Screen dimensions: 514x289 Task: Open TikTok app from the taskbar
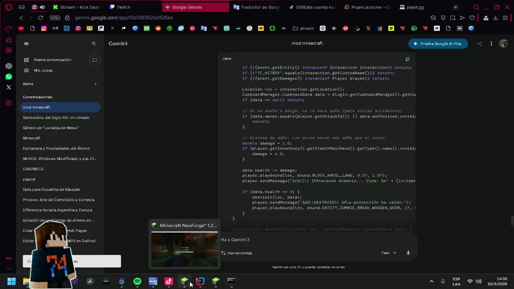[169, 281]
